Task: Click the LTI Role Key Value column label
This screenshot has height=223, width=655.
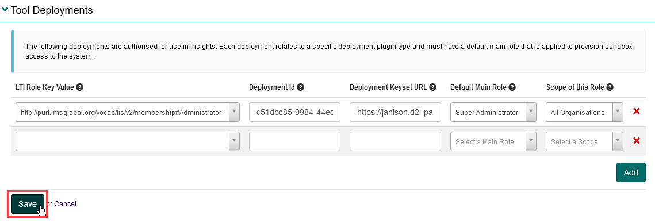Action: coord(45,87)
